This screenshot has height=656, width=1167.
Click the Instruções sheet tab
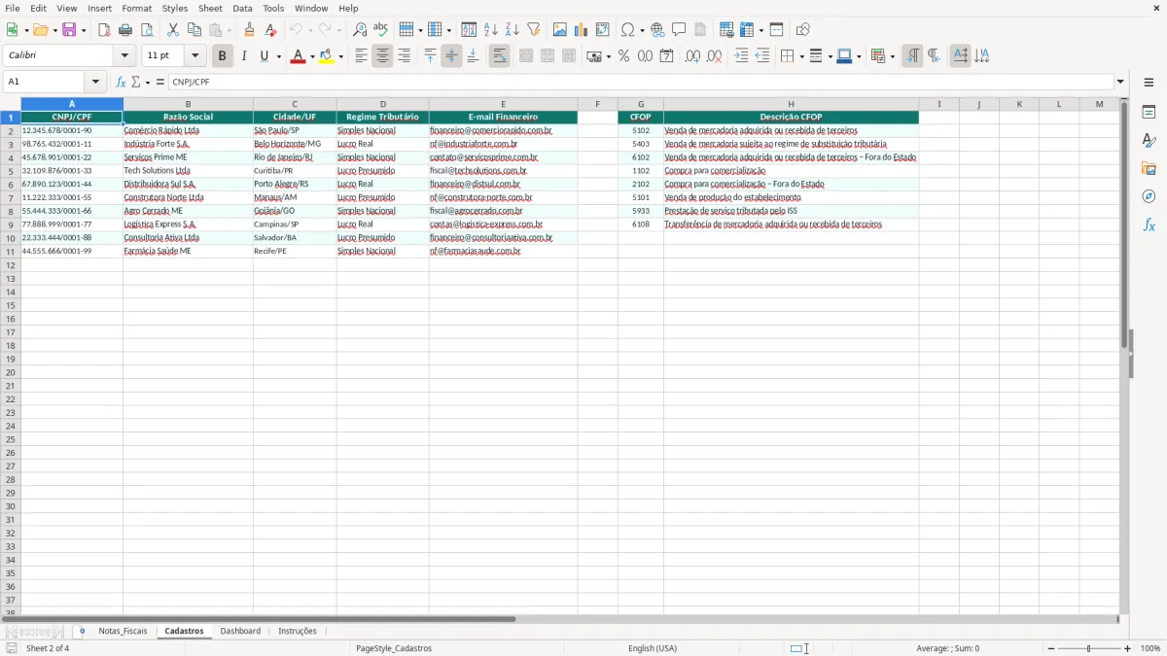tap(298, 630)
